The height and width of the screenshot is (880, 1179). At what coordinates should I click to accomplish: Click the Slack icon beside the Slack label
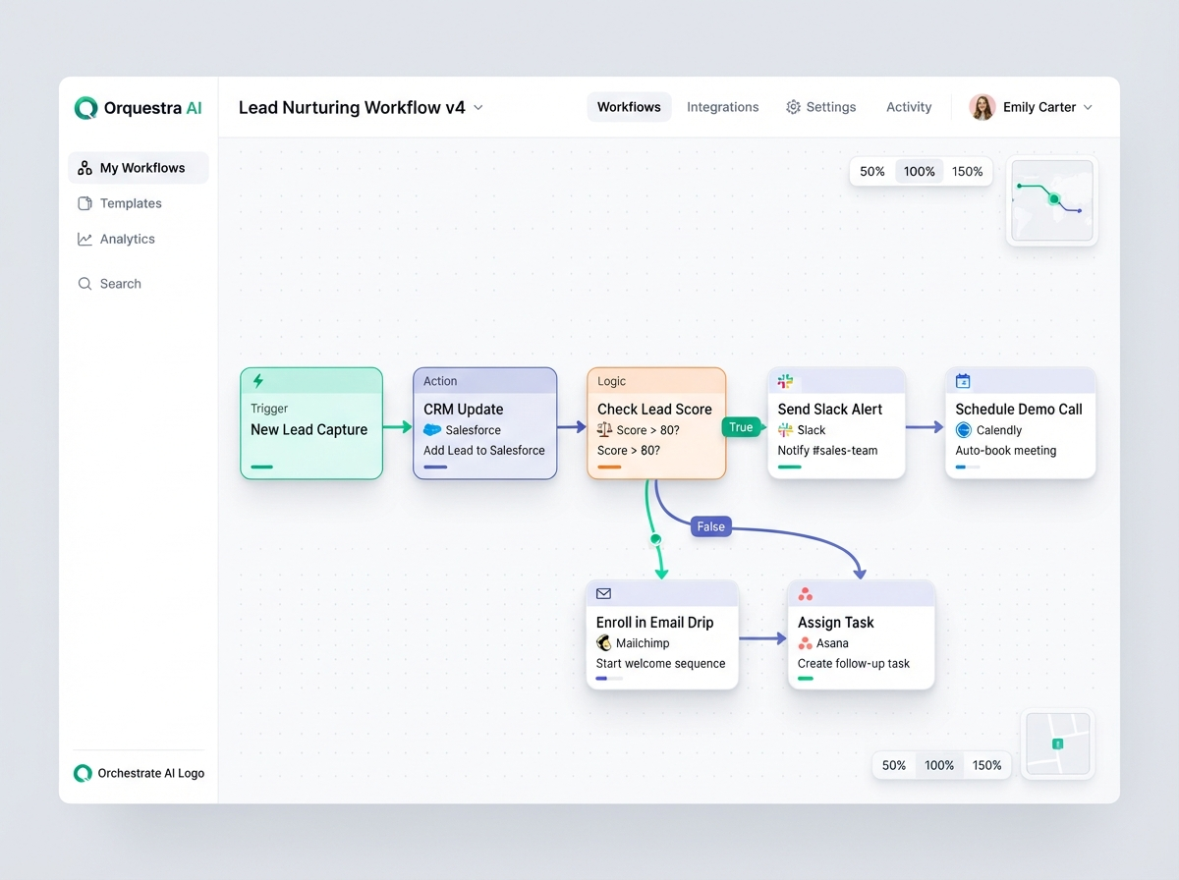(785, 430)
